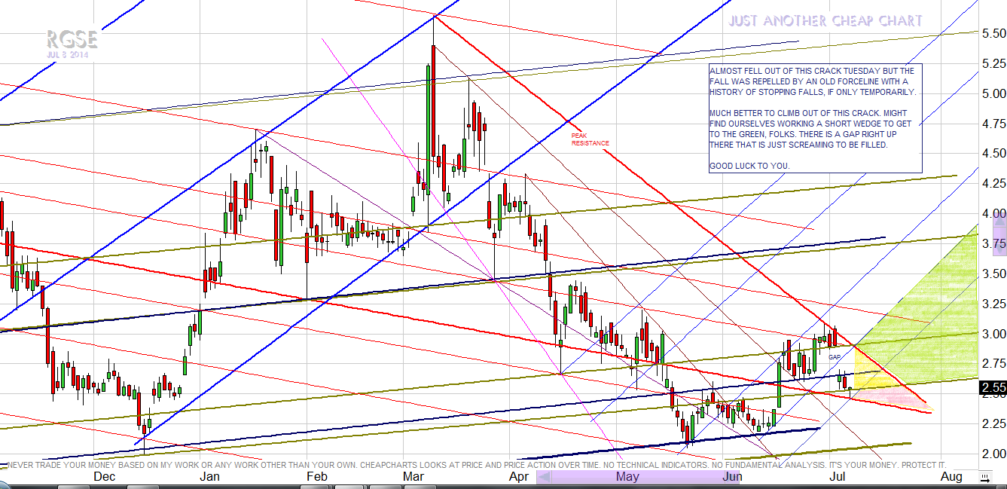The image size is (1007, 489).
Task: Click the Aug label on time axis
Action: click(x=951, y=477)
